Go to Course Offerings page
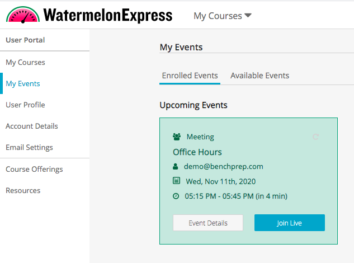This screenshot has width=354, height=263. point(34,169)
